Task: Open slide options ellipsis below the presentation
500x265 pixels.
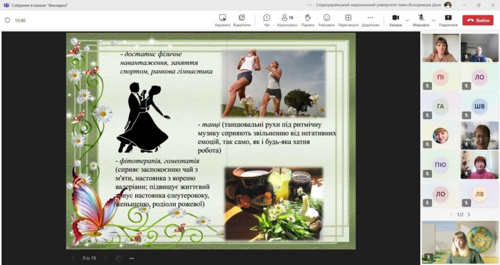Action: (132, 258)
